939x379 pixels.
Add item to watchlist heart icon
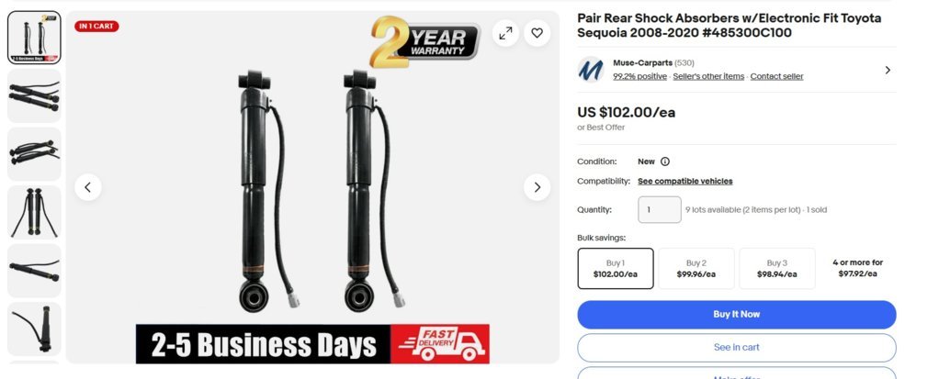[537, 33]
